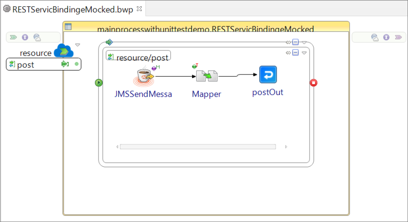Select transition from Mapper to postOut
The width and height of the screenshot is (408, 222).
tap(237, 75)
